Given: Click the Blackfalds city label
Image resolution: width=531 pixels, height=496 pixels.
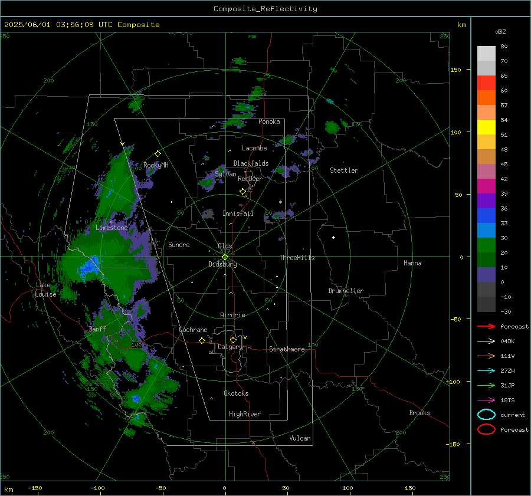Looking at the screenshot, I should (251, 163).
